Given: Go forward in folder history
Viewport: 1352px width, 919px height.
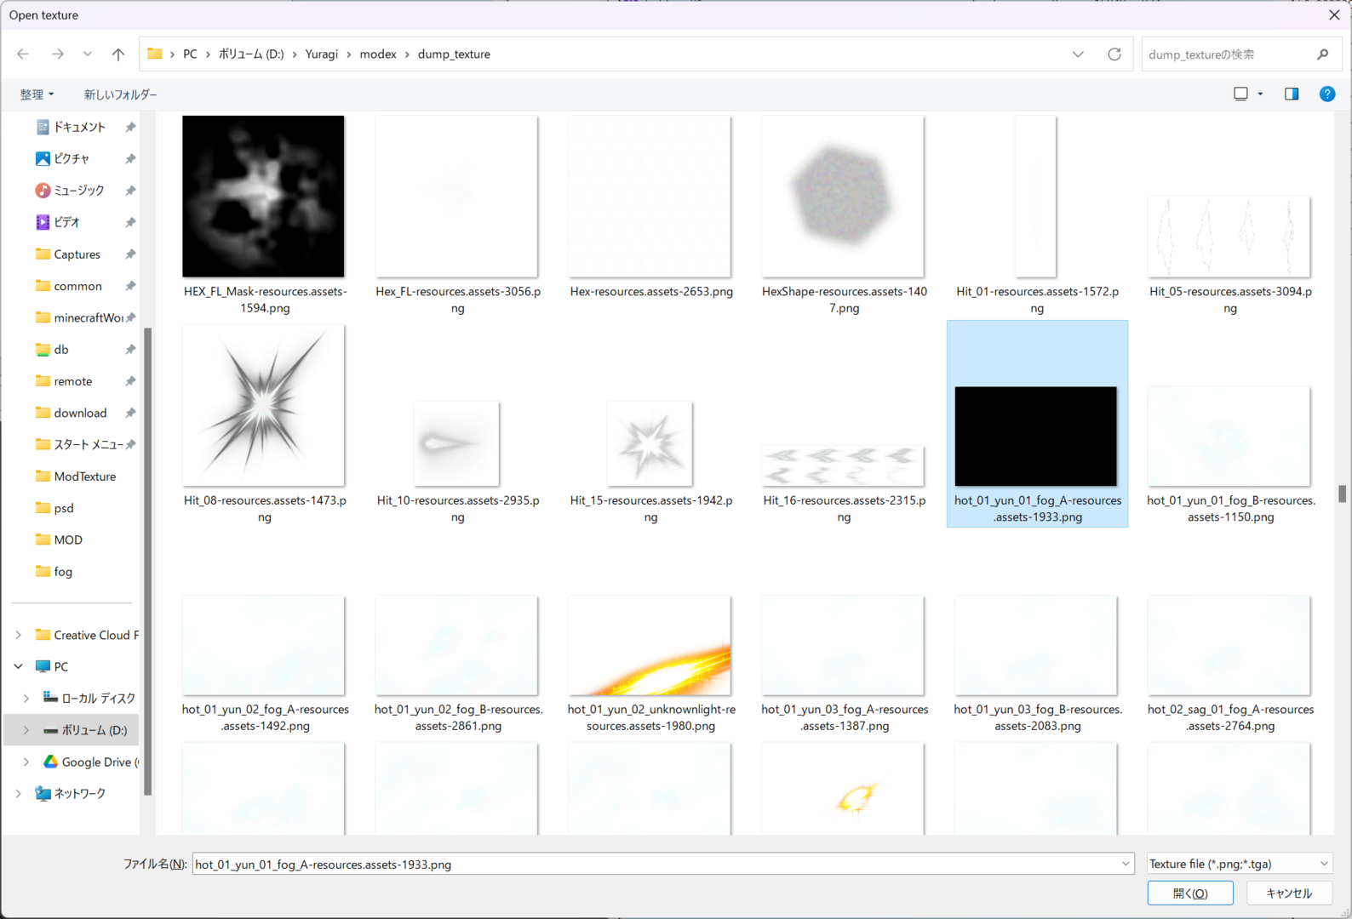Looking at the screenshot, I should (x=57, y=54).
